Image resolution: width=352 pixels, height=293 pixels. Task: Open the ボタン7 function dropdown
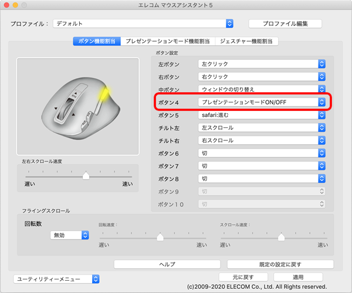262,166
